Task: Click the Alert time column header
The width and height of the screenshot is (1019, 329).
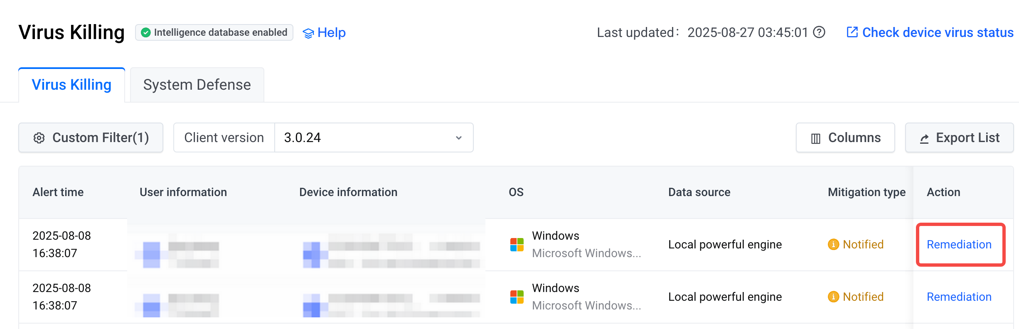Action: click(x=58, y=192)
